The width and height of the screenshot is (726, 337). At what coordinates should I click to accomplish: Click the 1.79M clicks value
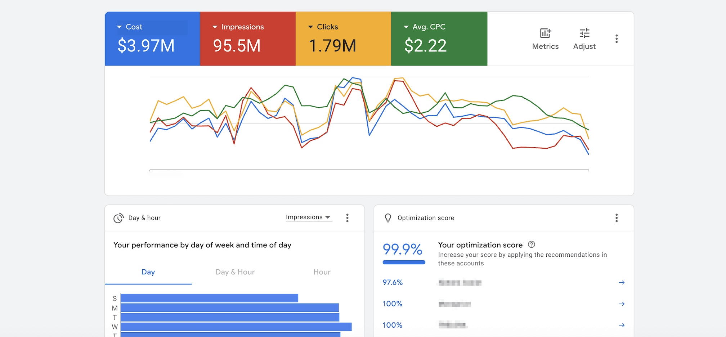[x=332, y=46]
